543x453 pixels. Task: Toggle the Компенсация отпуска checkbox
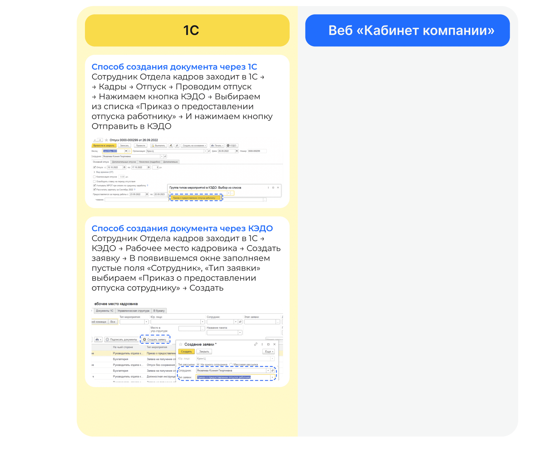94,177
